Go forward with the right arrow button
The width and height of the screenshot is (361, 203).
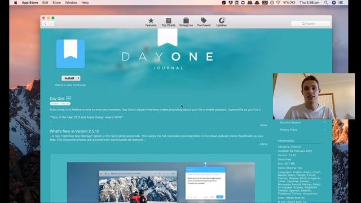pyautogui.click(x=51, y=24)
